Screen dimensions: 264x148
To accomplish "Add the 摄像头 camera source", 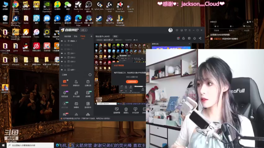I will click(x=126, y=111).
